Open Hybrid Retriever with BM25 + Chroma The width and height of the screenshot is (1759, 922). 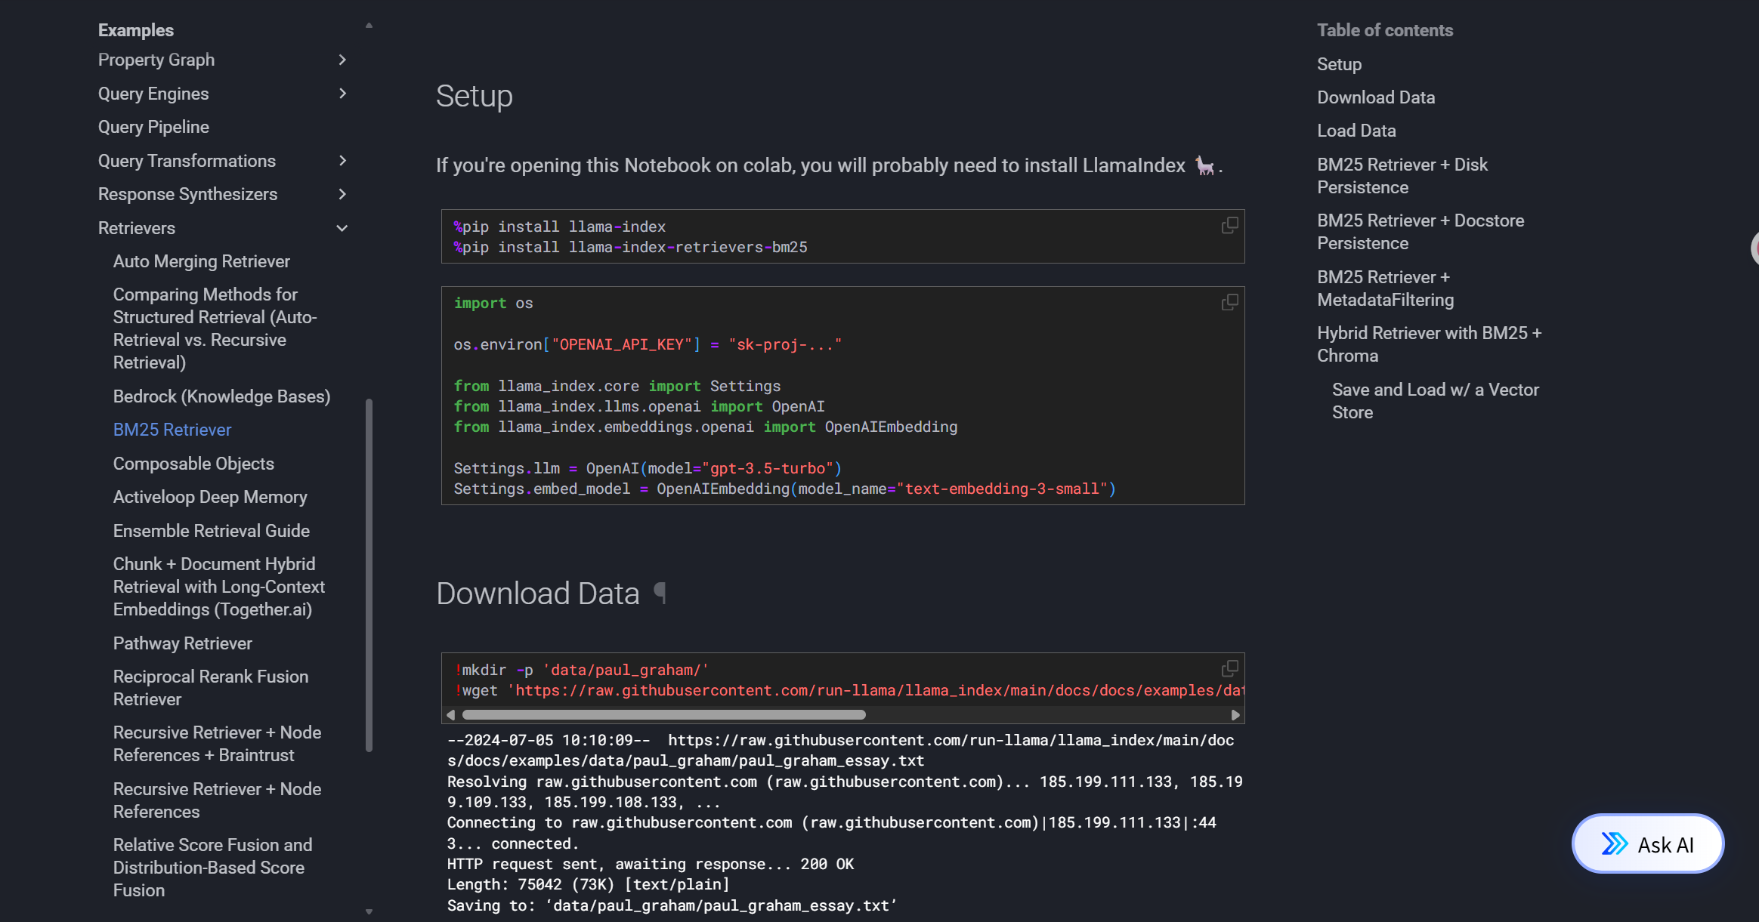pos(1429,344)
